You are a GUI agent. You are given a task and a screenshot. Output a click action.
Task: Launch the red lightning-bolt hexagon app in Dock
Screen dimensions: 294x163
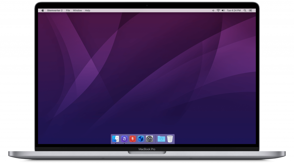click(133, 139)
